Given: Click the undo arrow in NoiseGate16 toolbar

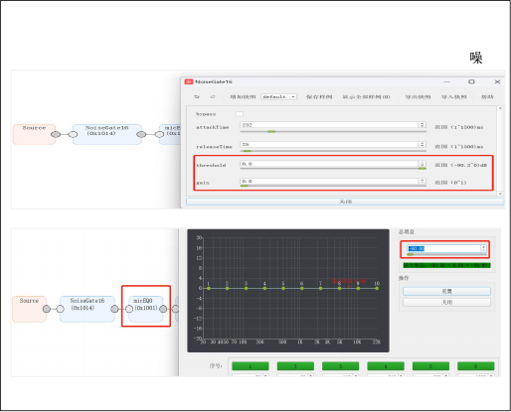Looking at the screenshot, I should (x=197, y=97).
